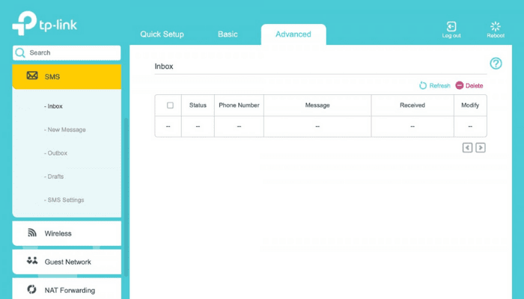Click the Wireless signal icon

click(x=32, y=233)
